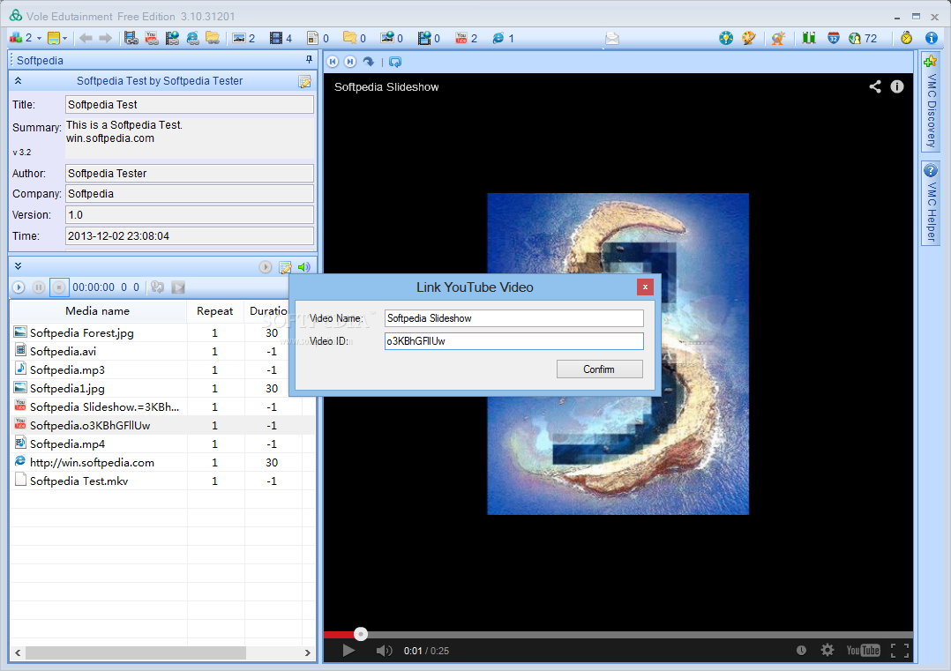Click the Video Name input field
Viewport: 951px width, 671px height.
(x=513, y=318)
